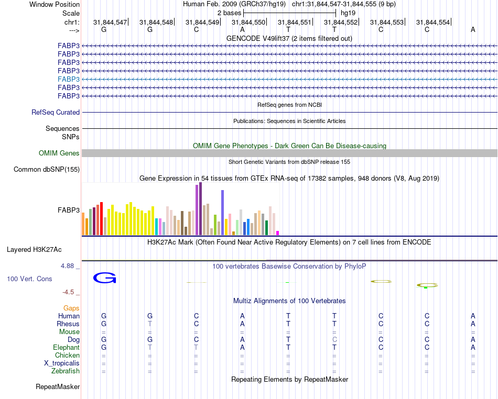Click the faded C in the Dog alignment row

pos(334,340)
